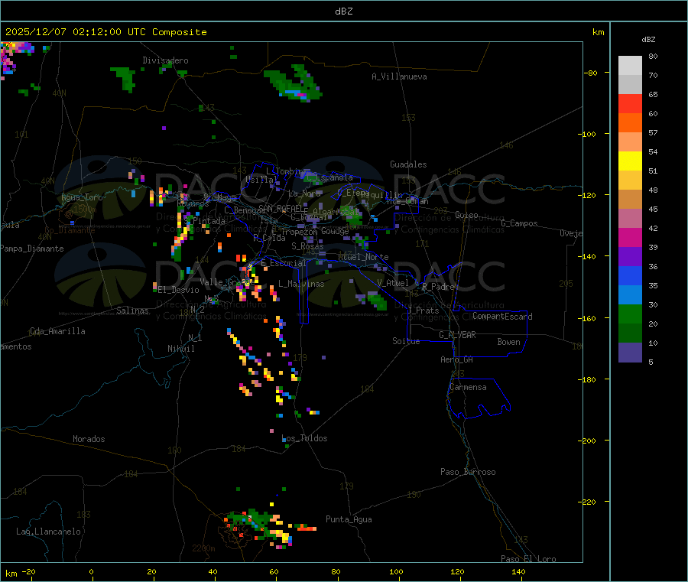The width and height of the screenshot is (688, 582).
Task: Click the Divisadero map label
Action: [165, 60]
